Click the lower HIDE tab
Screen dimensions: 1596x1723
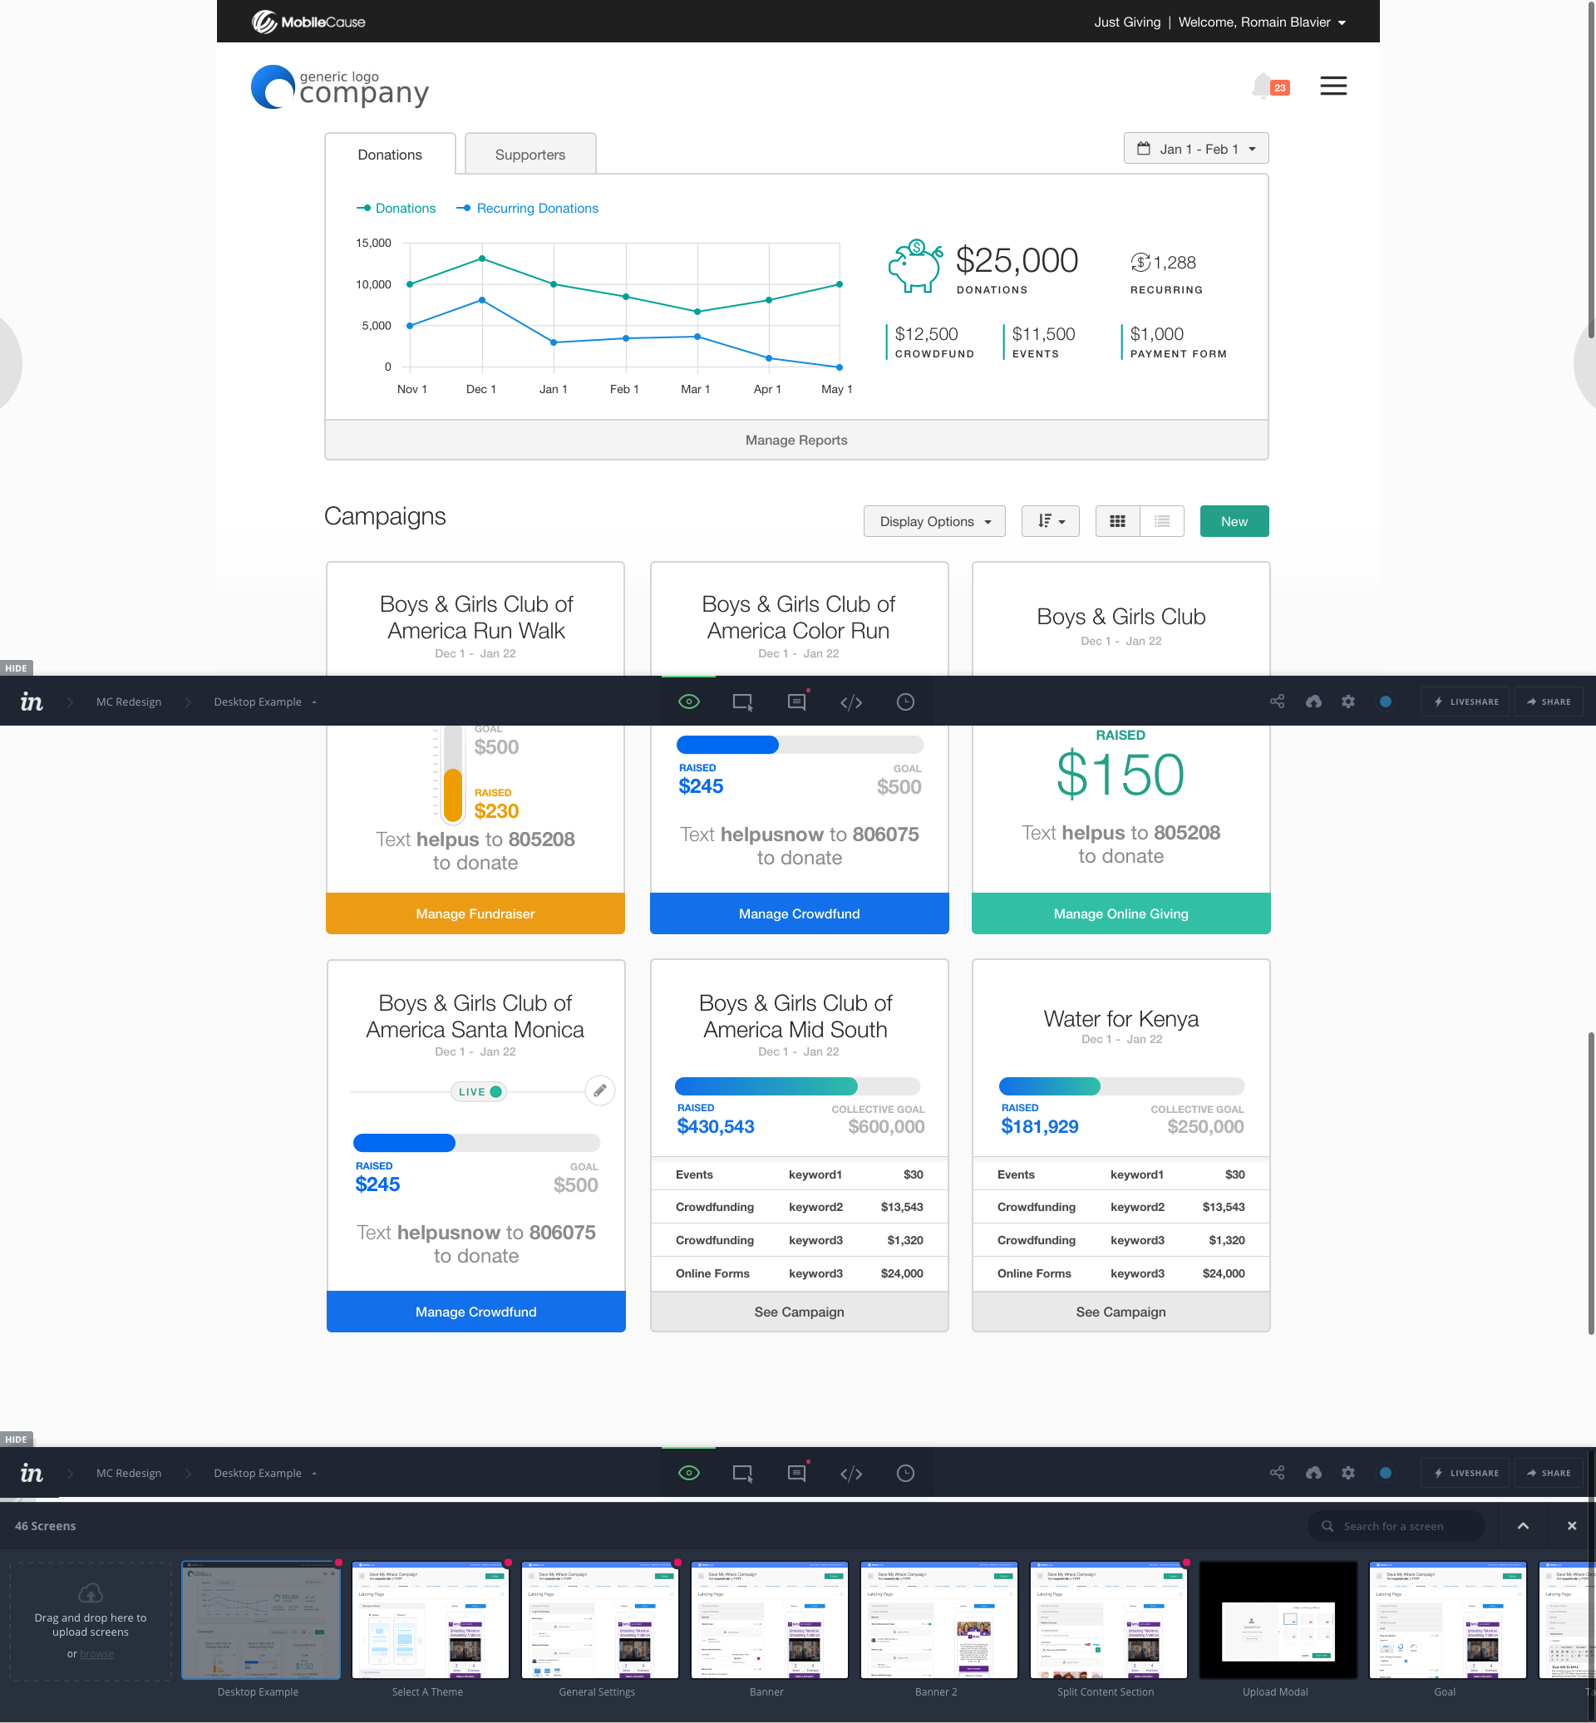(16, 1439)
